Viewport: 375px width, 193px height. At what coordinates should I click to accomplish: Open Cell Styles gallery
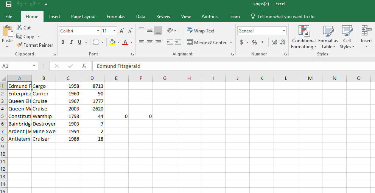[347, 37]
